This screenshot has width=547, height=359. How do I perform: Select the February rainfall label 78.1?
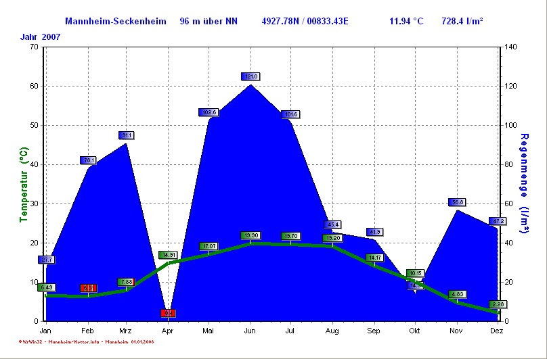88,160
